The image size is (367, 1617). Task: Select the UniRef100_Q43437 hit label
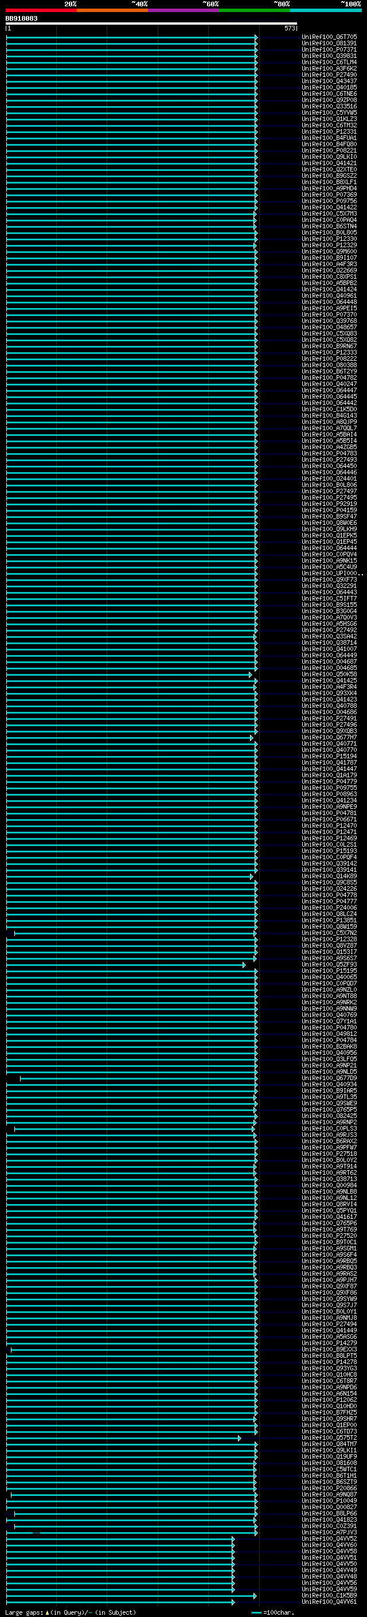(x=329, y=81)
